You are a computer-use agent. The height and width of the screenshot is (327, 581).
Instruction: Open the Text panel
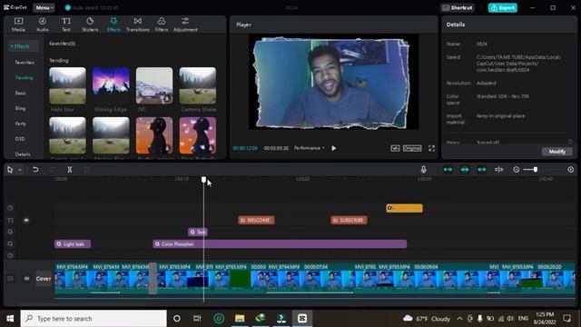66,25
